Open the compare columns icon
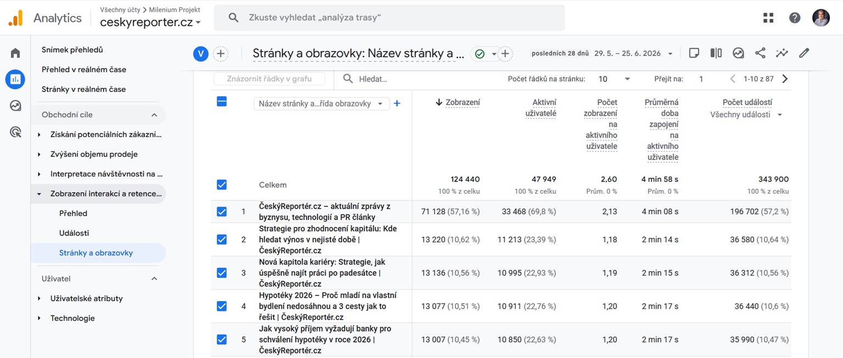 [716, 53]
